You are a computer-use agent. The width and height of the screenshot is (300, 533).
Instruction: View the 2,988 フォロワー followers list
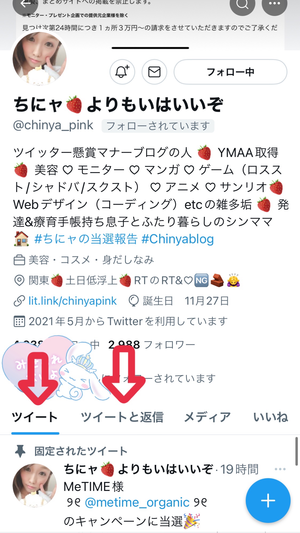[x=151, y=345]
